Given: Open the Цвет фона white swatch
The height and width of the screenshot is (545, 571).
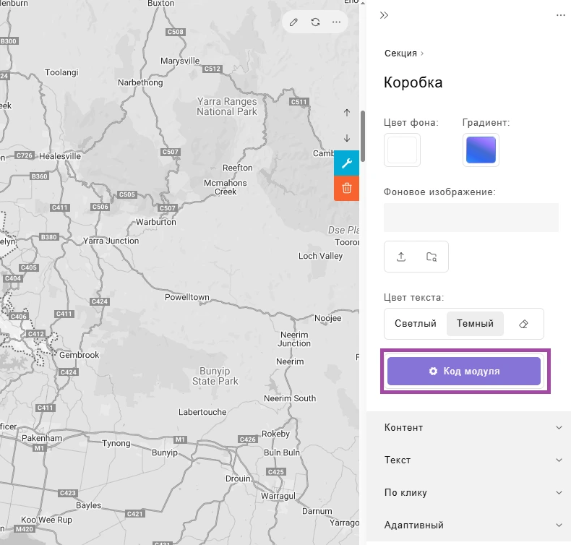Looking at the screenshot, I should [x=402, y=150].
